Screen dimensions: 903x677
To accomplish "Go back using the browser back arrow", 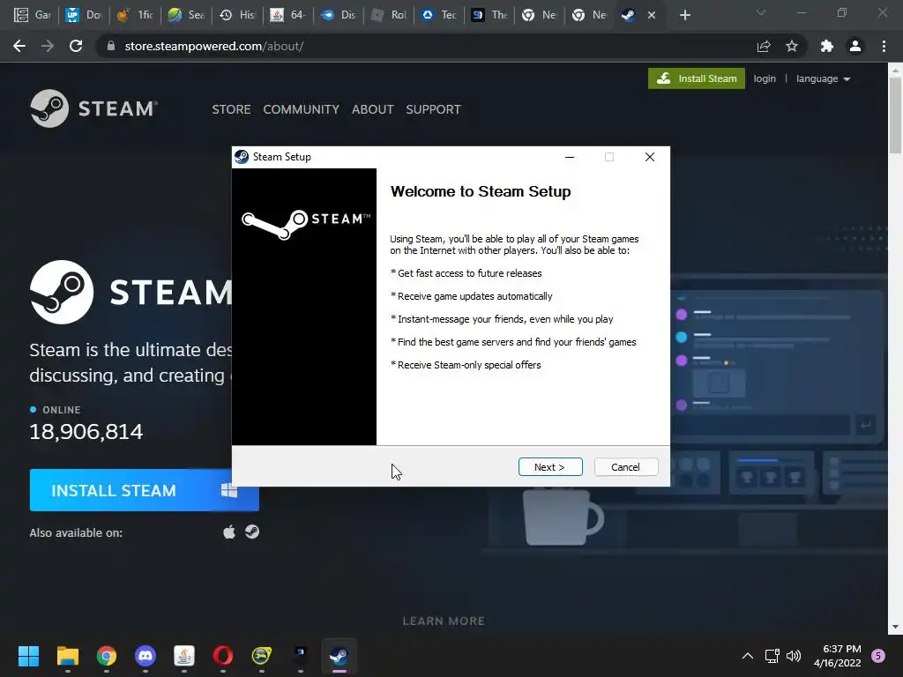I will point(19,46).
